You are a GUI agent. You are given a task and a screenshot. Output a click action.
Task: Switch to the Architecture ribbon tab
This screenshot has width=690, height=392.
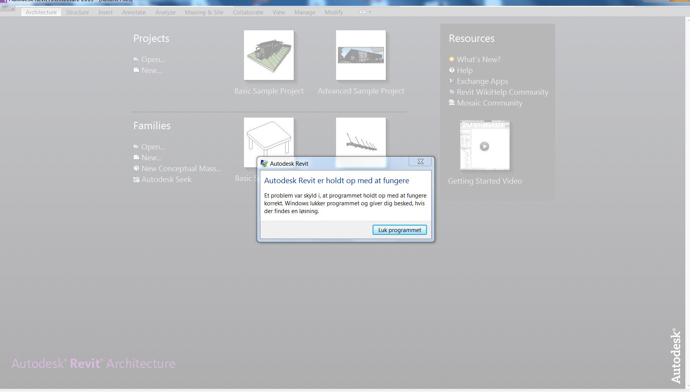point(41,12)
